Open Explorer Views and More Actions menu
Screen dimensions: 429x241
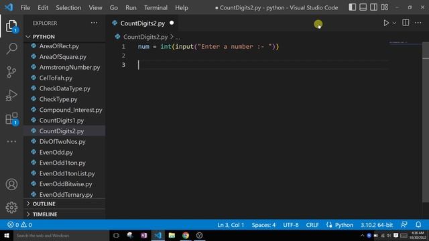click(94, 23)
